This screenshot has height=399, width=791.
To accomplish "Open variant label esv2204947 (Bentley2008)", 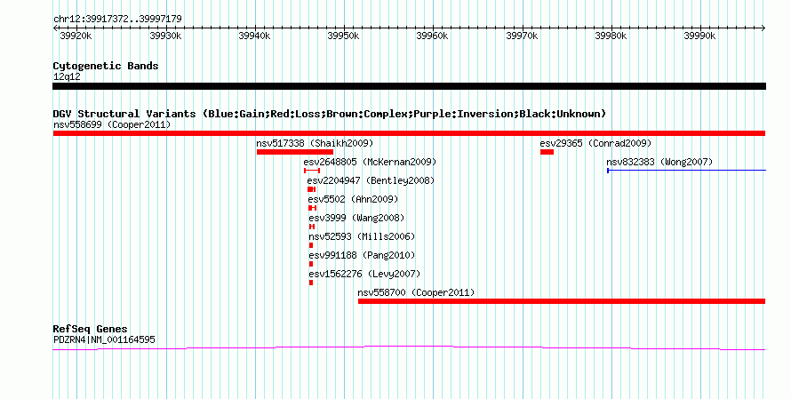I will (x=371, y=180).
